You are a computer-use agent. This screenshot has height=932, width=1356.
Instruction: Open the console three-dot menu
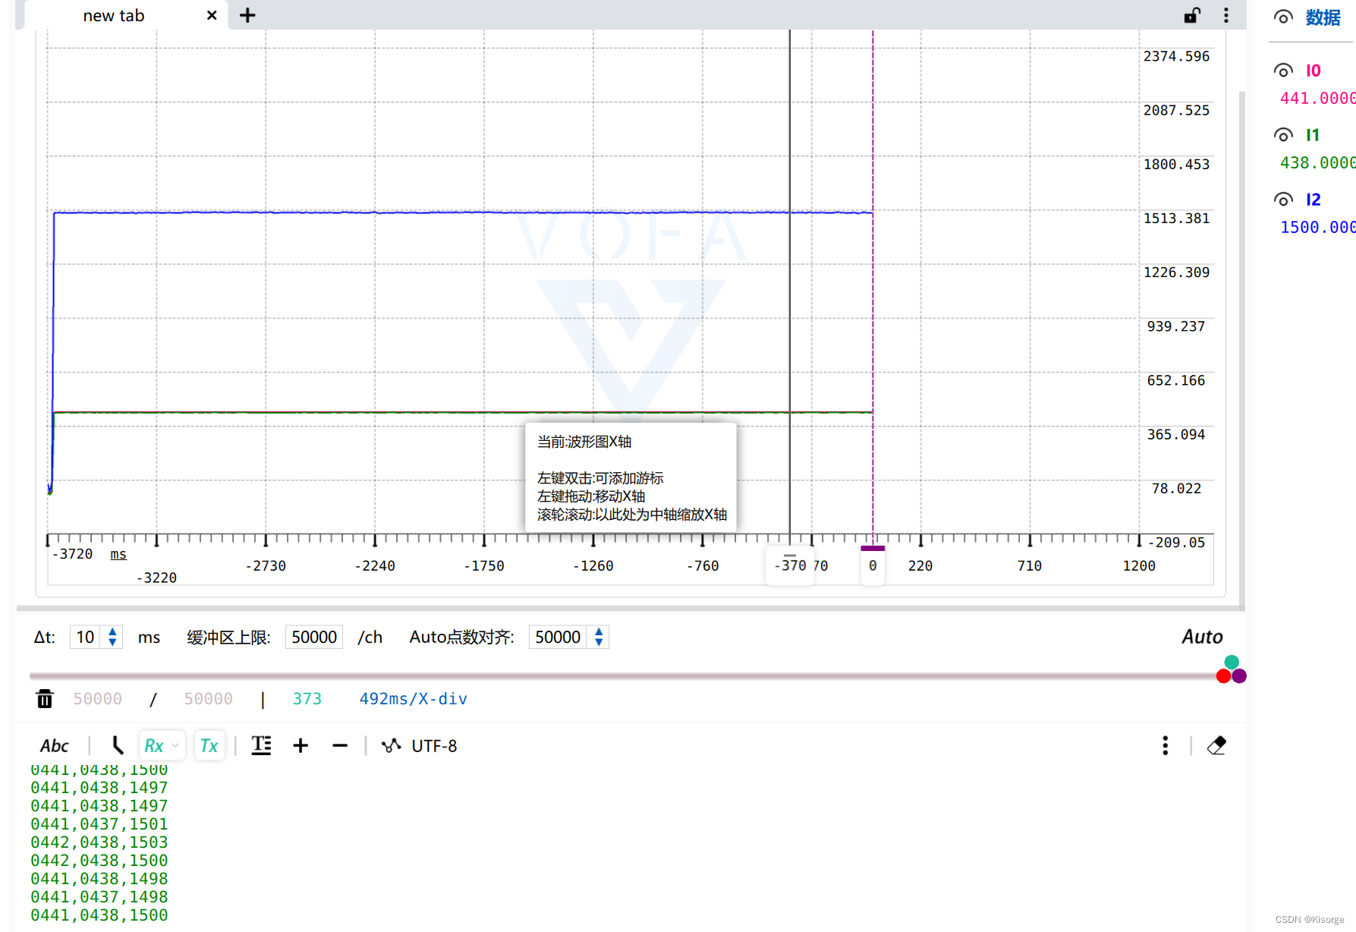1166,746
